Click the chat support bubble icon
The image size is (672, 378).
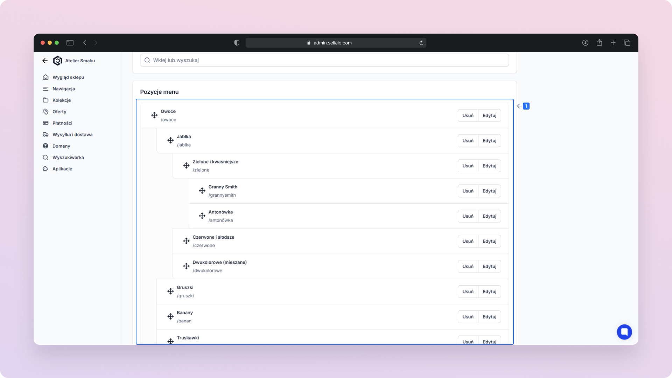tap(624, 332)
